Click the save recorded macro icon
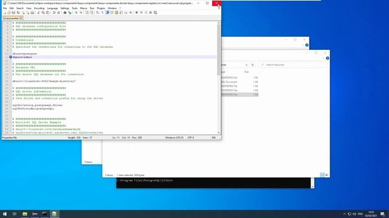The width and height of the screenshot is (389, 218). click(x=156, y=12)
